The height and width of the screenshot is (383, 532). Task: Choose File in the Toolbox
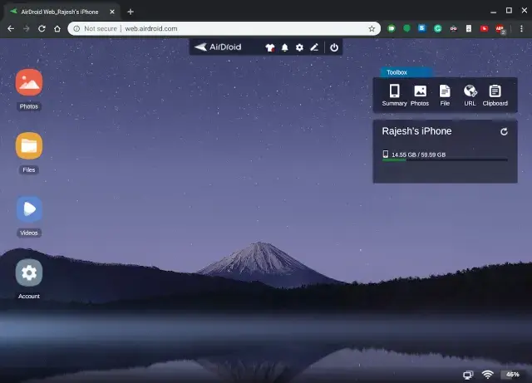click(x=445, y=96)
